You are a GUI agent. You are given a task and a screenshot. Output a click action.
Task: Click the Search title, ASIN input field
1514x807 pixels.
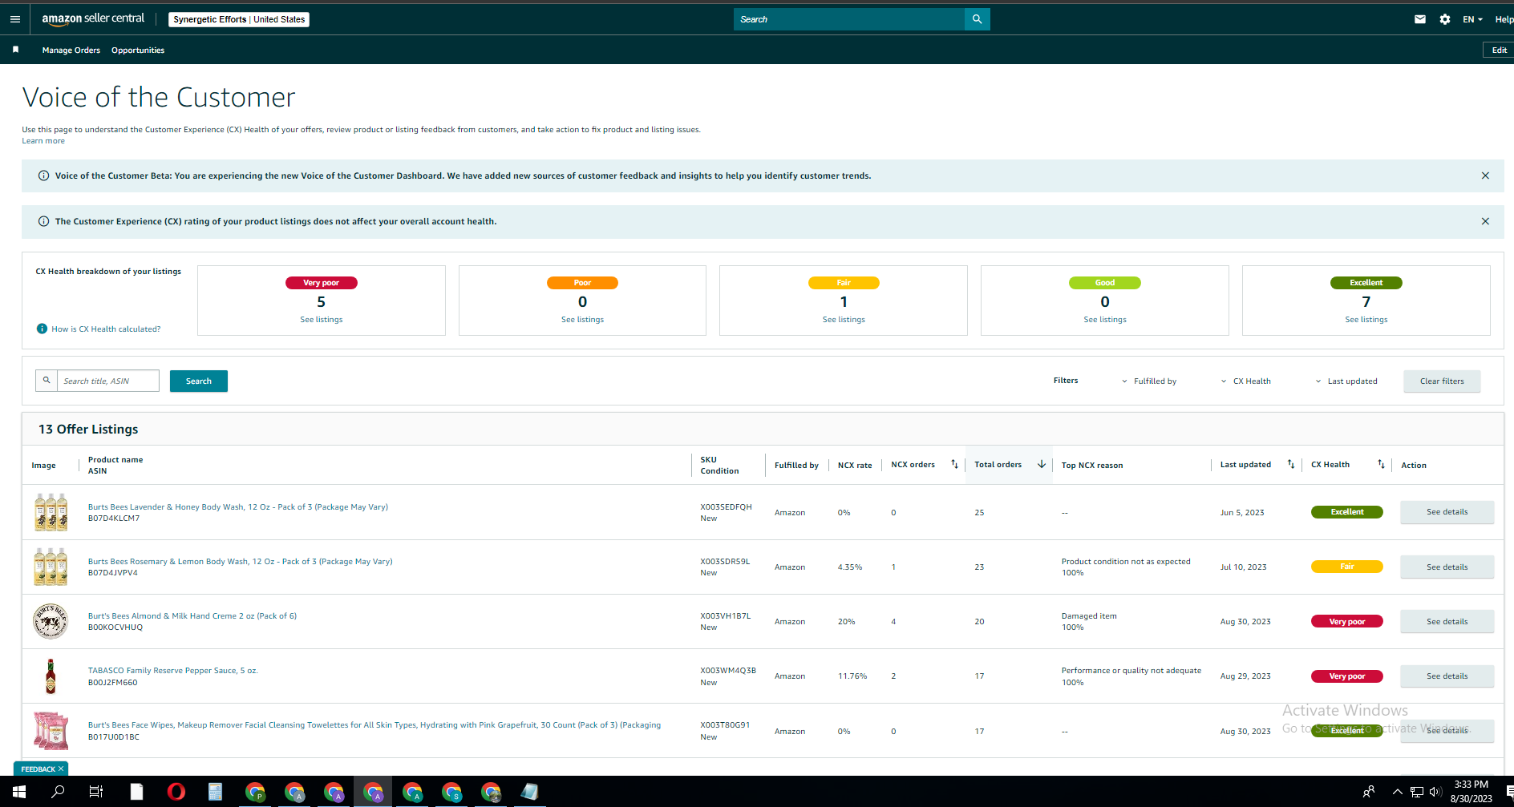[107, 381]
